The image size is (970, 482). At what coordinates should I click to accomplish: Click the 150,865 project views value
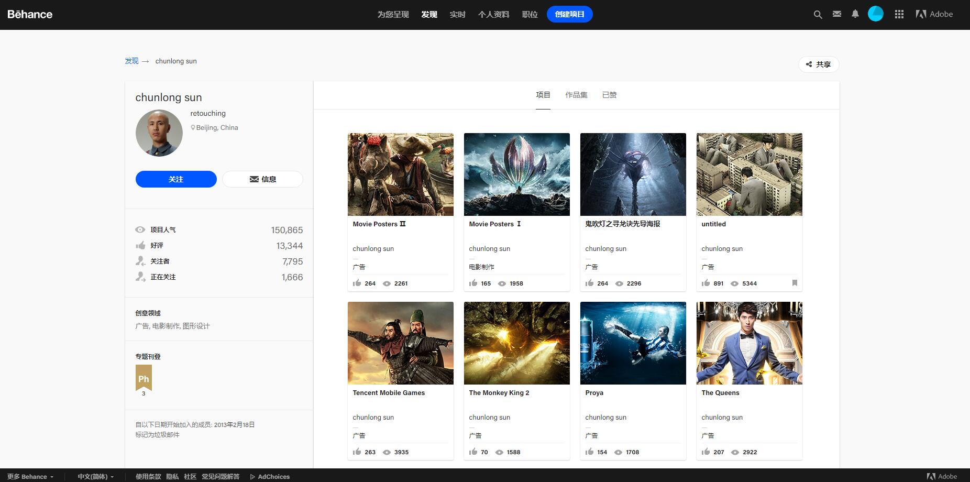(287, 230)
